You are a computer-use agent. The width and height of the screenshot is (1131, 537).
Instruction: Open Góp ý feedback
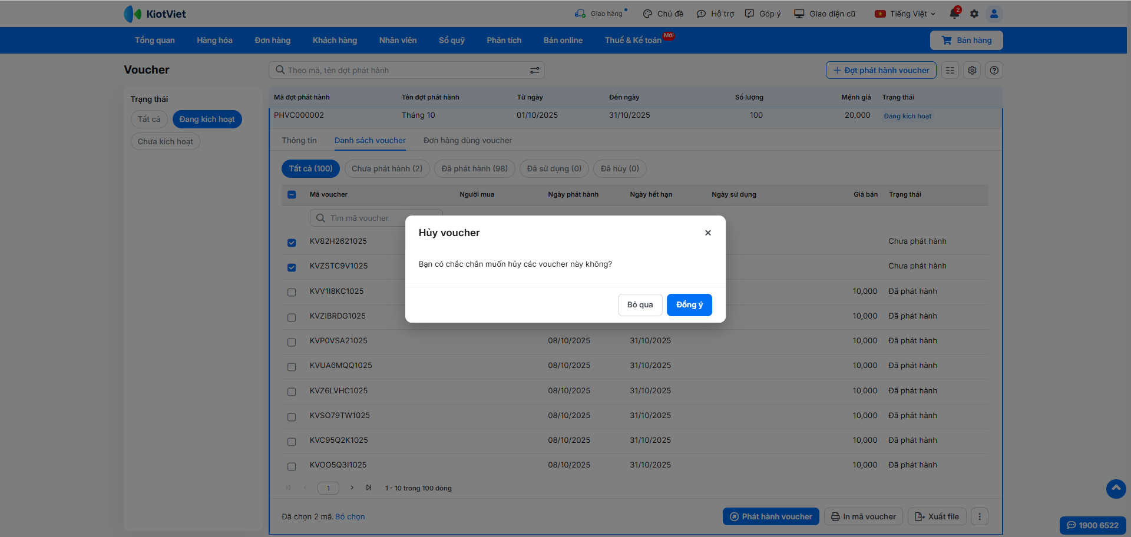pos(763,14)
